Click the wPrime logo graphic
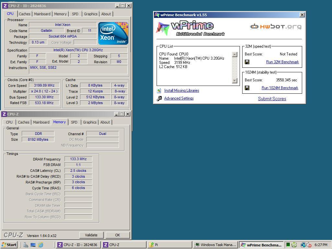The image size is (332, 249). (x=190, y=28)
